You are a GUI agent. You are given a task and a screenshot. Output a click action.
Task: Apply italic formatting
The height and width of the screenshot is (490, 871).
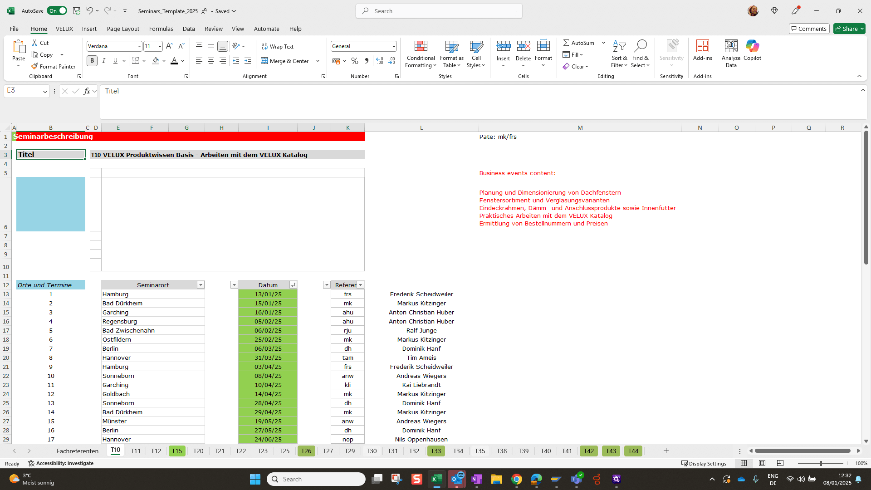pos(103,60)
